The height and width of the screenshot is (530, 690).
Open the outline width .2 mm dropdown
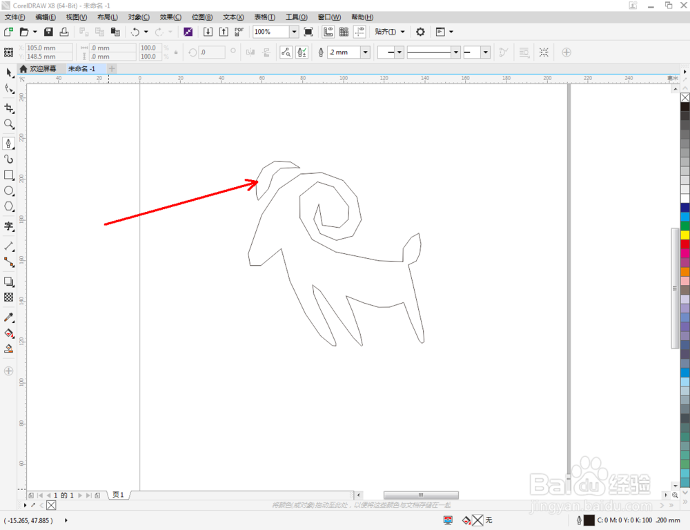click(365, 52)
